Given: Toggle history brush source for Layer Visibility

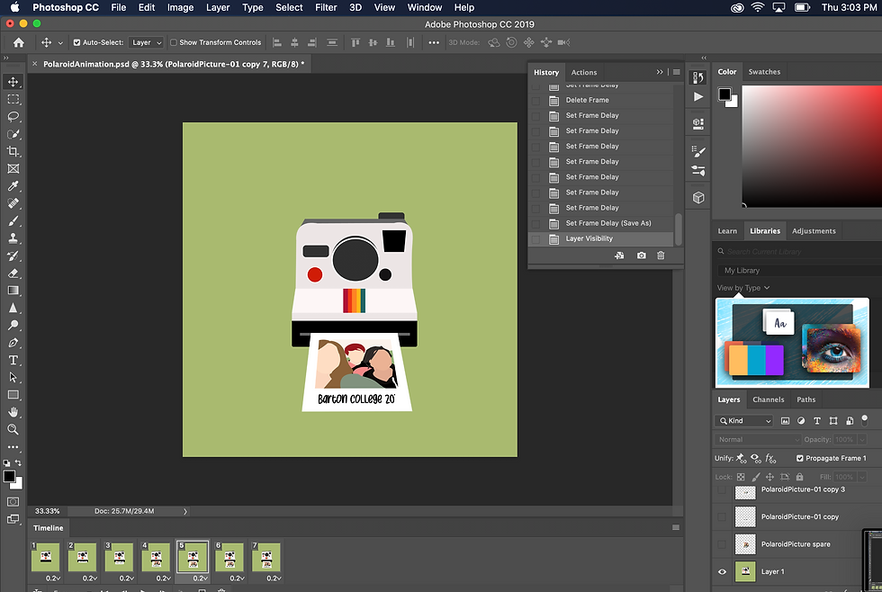Looking at the screenshot, I should tap(536, 239).
